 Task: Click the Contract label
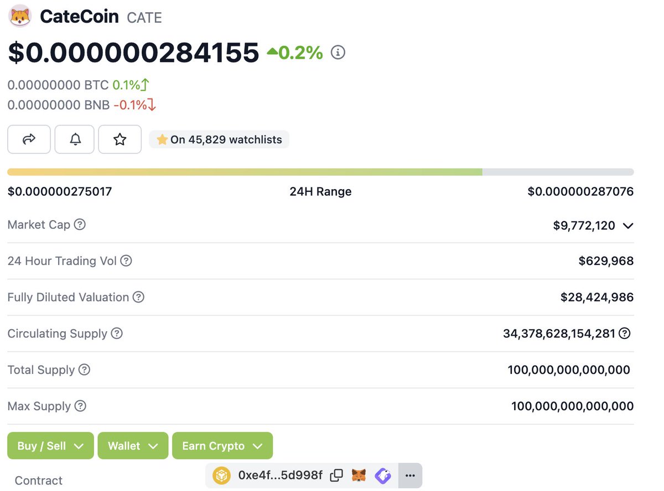[39, 480]
